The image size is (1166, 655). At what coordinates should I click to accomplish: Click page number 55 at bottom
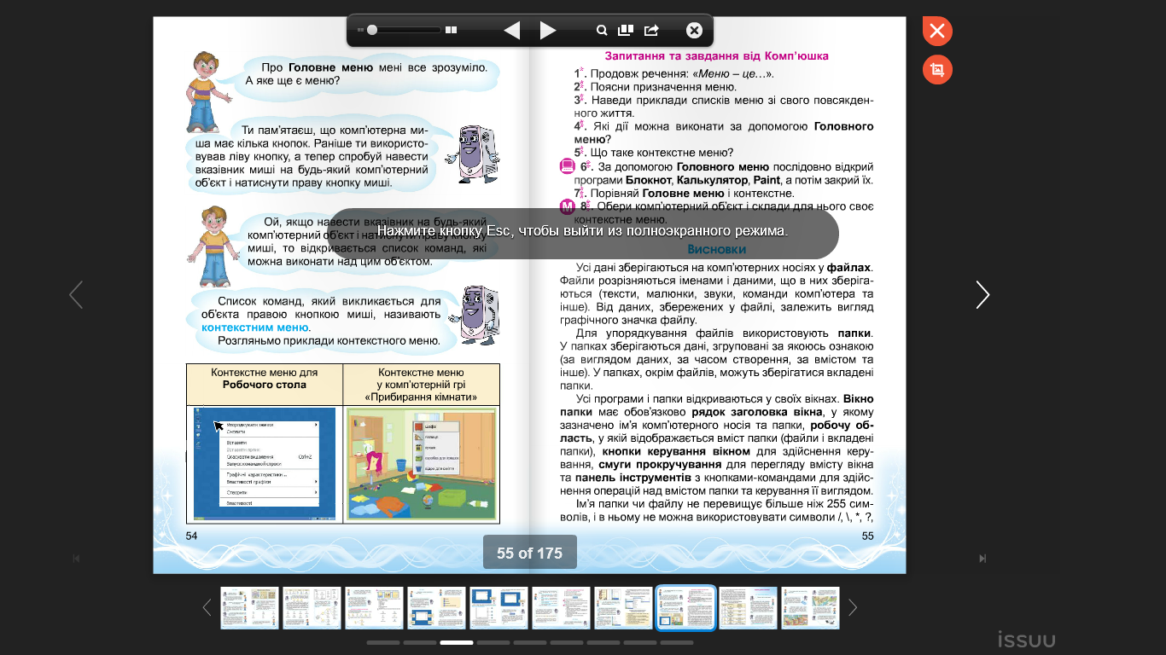tap(867, 536)
